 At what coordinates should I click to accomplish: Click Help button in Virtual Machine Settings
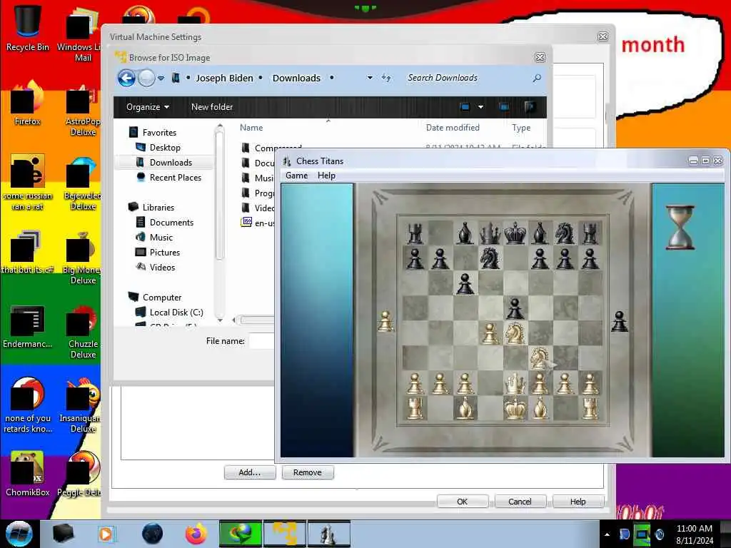pyautogui.click(x=578, y=502)
